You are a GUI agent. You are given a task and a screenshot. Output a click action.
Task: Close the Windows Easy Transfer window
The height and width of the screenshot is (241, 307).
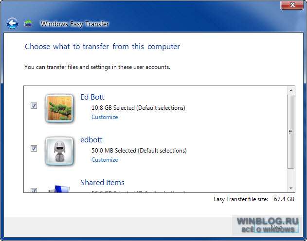(x=292, y=5)
